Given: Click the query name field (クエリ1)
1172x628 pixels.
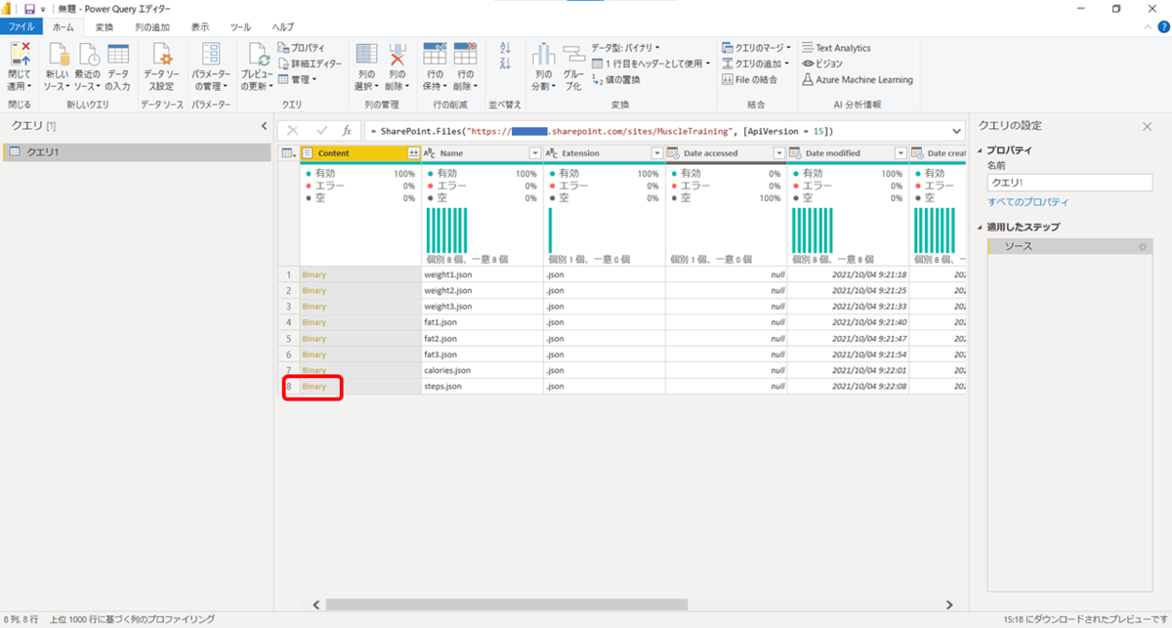Looking at the screenshot, I should [x=1069, y=183].
